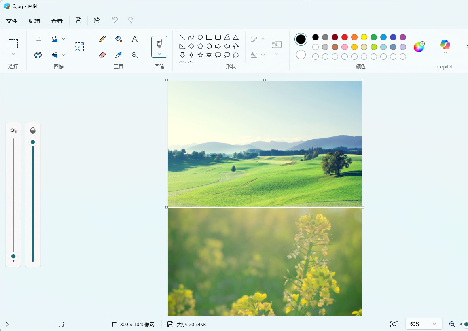The height and width of the screenshot is (331, 468).
Task: Expand the flip options dropdown
Action: 63,55
